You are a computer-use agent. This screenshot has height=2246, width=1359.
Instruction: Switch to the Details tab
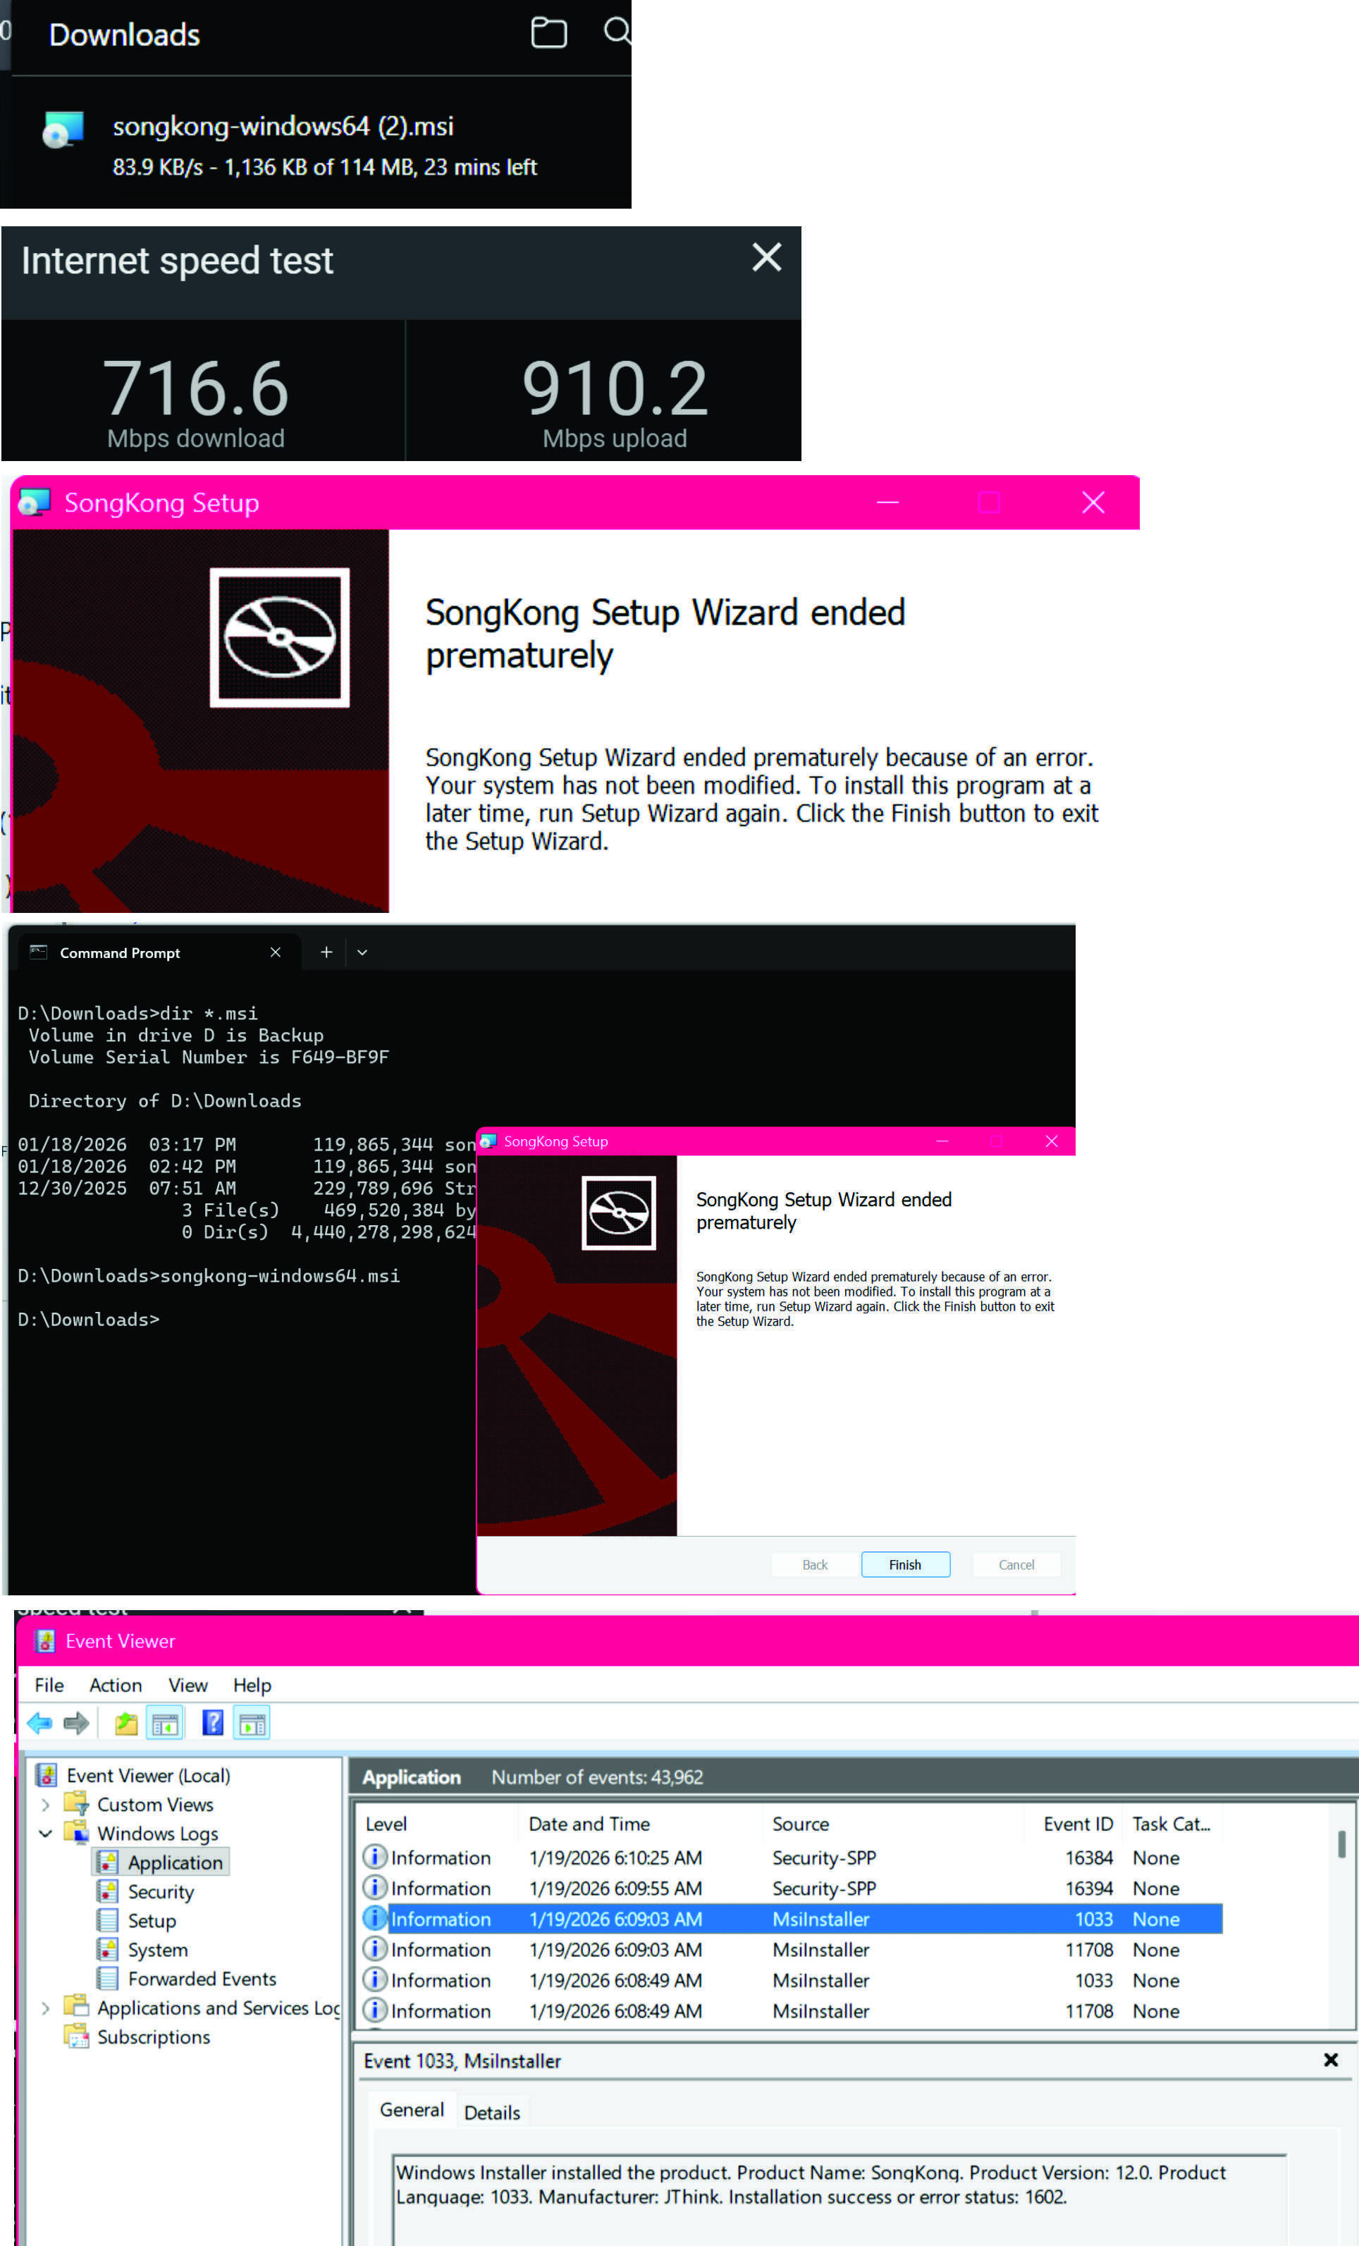pos(491,2112)
